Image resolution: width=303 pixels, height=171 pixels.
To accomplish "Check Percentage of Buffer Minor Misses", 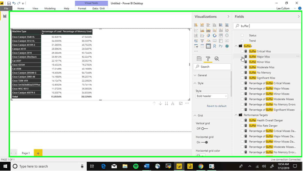I will [242, 94].
